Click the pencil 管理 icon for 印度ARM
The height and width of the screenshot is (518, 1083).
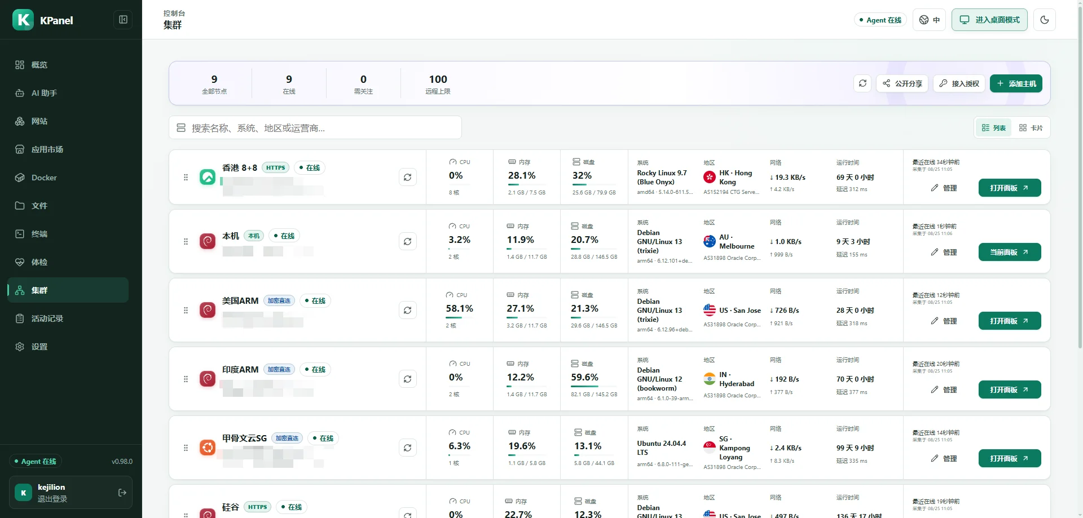[935, 389]
